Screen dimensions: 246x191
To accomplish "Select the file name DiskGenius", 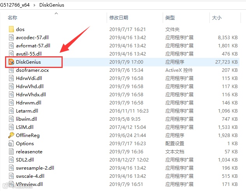I will tap(28, 62).
